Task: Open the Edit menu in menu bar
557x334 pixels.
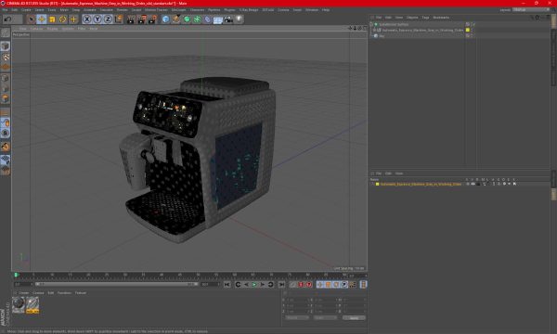Action: tap(15, 10)
